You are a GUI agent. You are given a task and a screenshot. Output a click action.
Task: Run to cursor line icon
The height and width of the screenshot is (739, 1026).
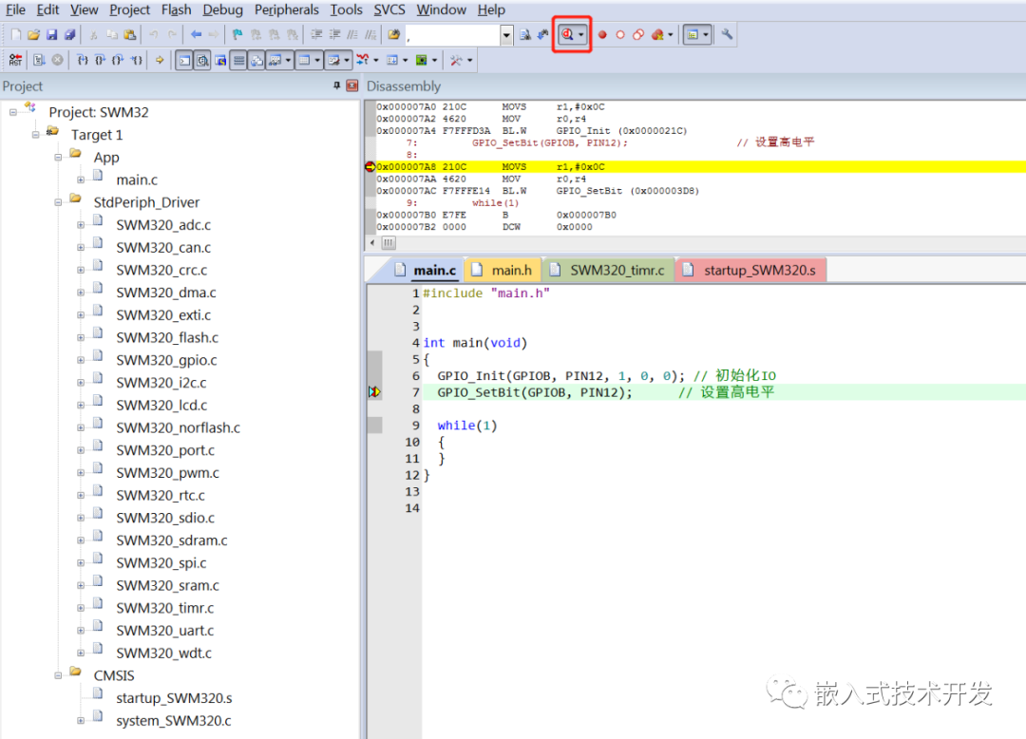click(136, 60)
